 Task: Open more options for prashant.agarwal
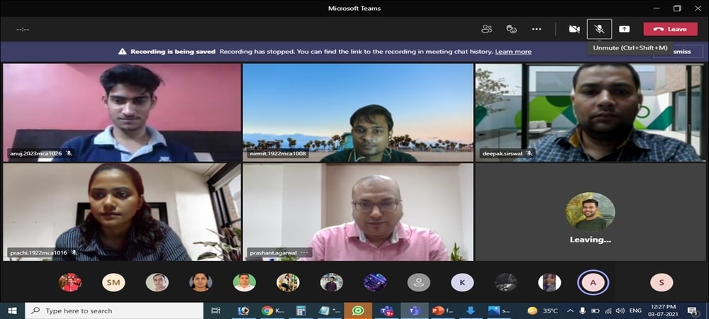(305, 252)
